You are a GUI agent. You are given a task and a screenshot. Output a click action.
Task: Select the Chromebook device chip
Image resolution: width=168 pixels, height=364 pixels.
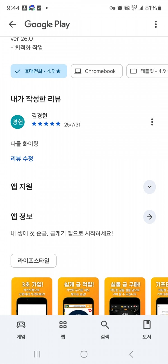coord(97,71)
